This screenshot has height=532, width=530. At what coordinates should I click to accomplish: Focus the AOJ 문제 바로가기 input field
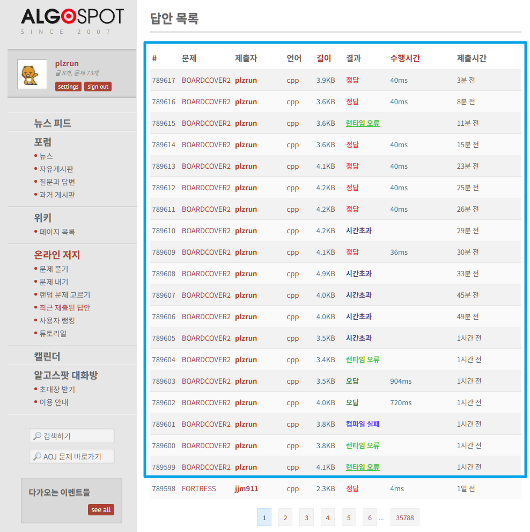tap(72, 457)
